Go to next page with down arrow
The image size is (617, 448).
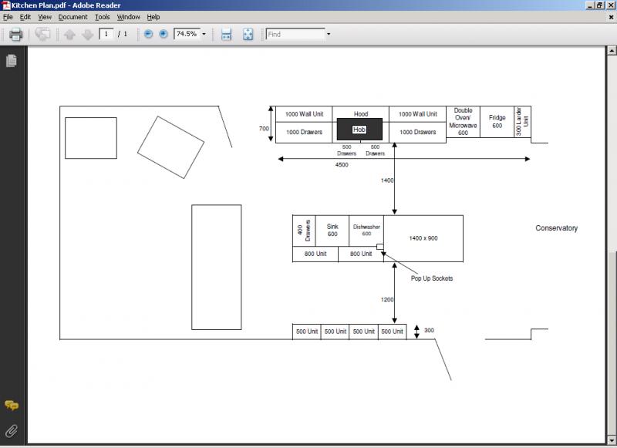(87, 34)
